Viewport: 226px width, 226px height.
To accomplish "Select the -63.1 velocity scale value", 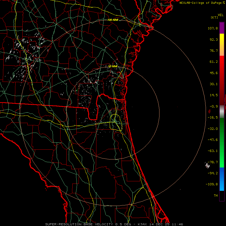I will (213, 151).
